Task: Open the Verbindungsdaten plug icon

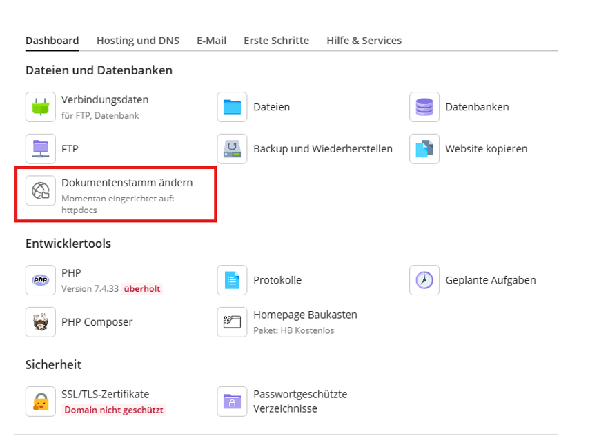Action: (41, 107)
